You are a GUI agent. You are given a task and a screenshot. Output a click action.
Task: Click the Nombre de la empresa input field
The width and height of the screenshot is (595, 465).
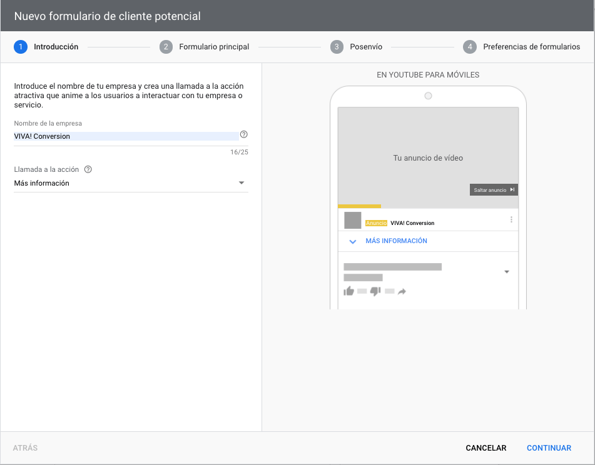click(126, 136)
